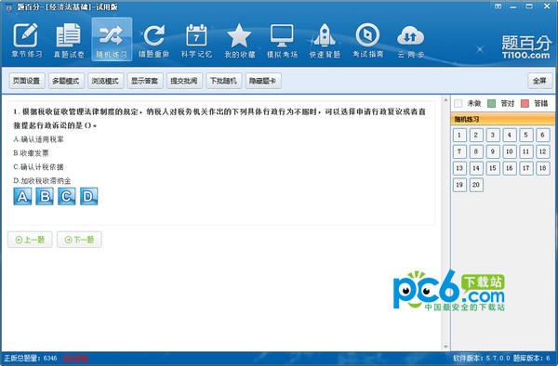The width and height of the screenshot is (558, 366).
Task: Click the 提交批阅 submit button
Action: point(184,81)
